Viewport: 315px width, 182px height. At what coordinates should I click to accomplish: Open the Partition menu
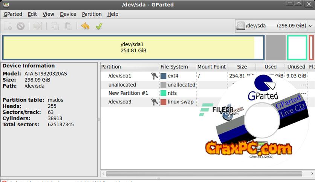coord(92,14)
